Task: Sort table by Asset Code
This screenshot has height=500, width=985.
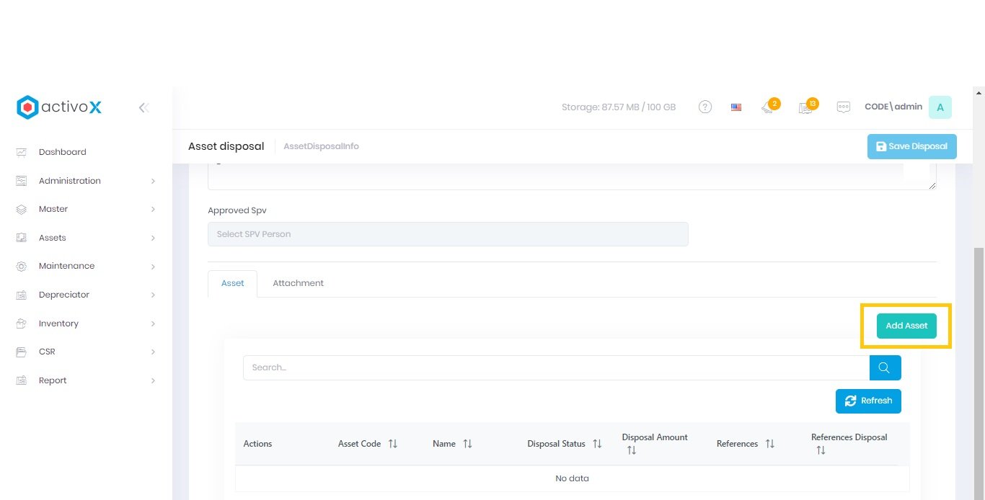Action: (x=392, y=444)
